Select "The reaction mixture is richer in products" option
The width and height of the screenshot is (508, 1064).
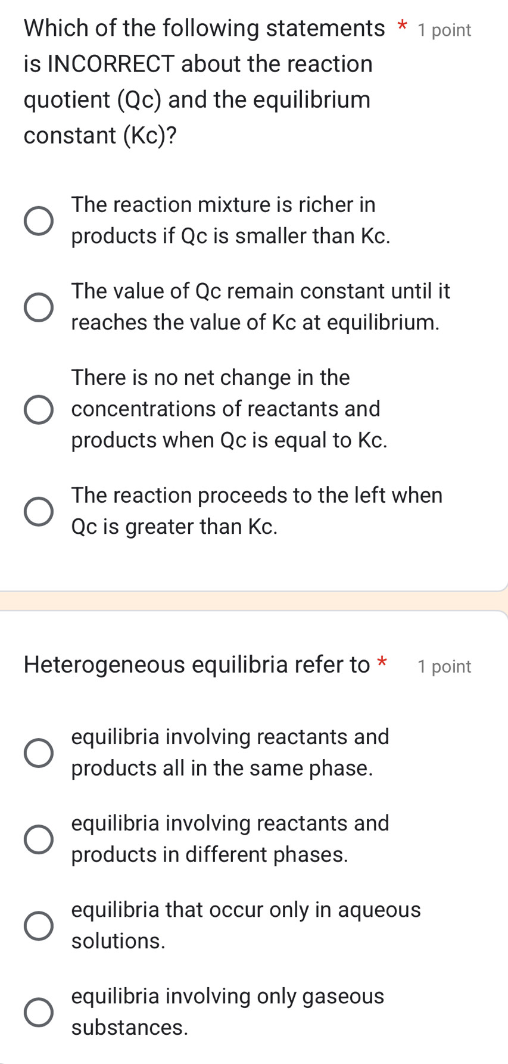point(38,221)
